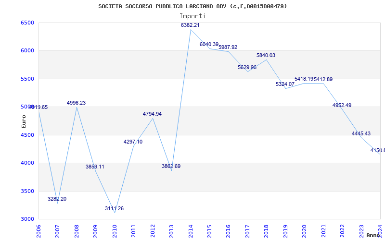Click the x-axis year 2009
Viewport: 385px width, 240px height.
pos(95,231)
